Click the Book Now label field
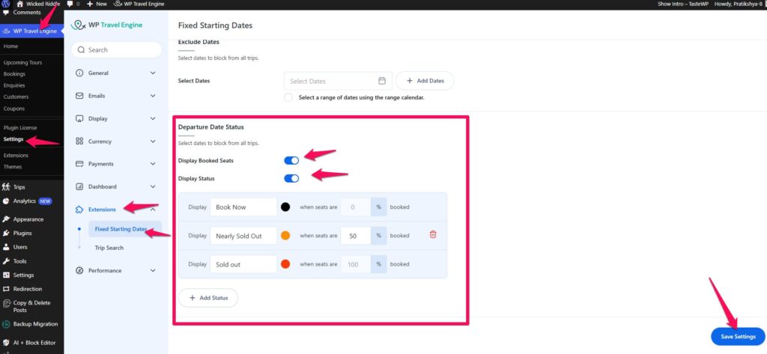 tap(243, 207)
